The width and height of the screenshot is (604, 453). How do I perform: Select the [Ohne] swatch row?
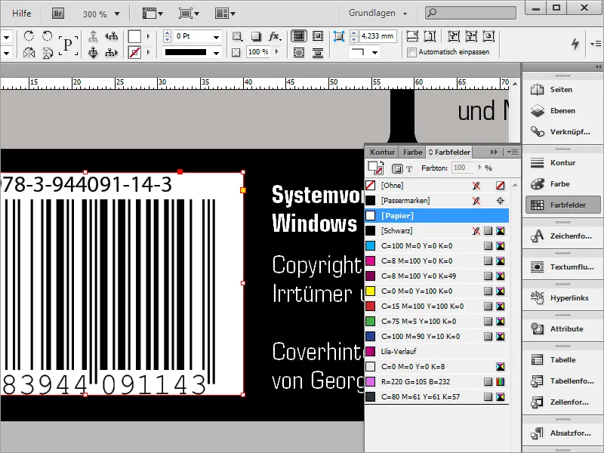(x=436, y=186)
